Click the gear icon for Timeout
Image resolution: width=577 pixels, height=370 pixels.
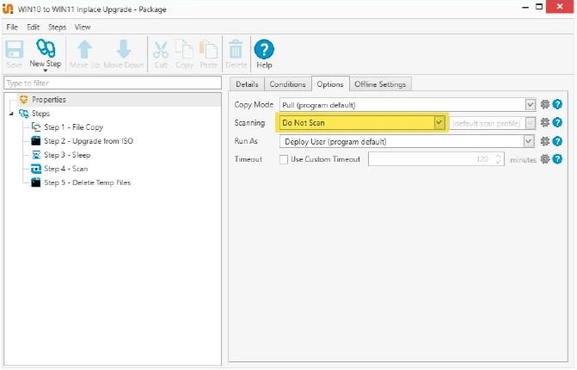click(545, 159)
